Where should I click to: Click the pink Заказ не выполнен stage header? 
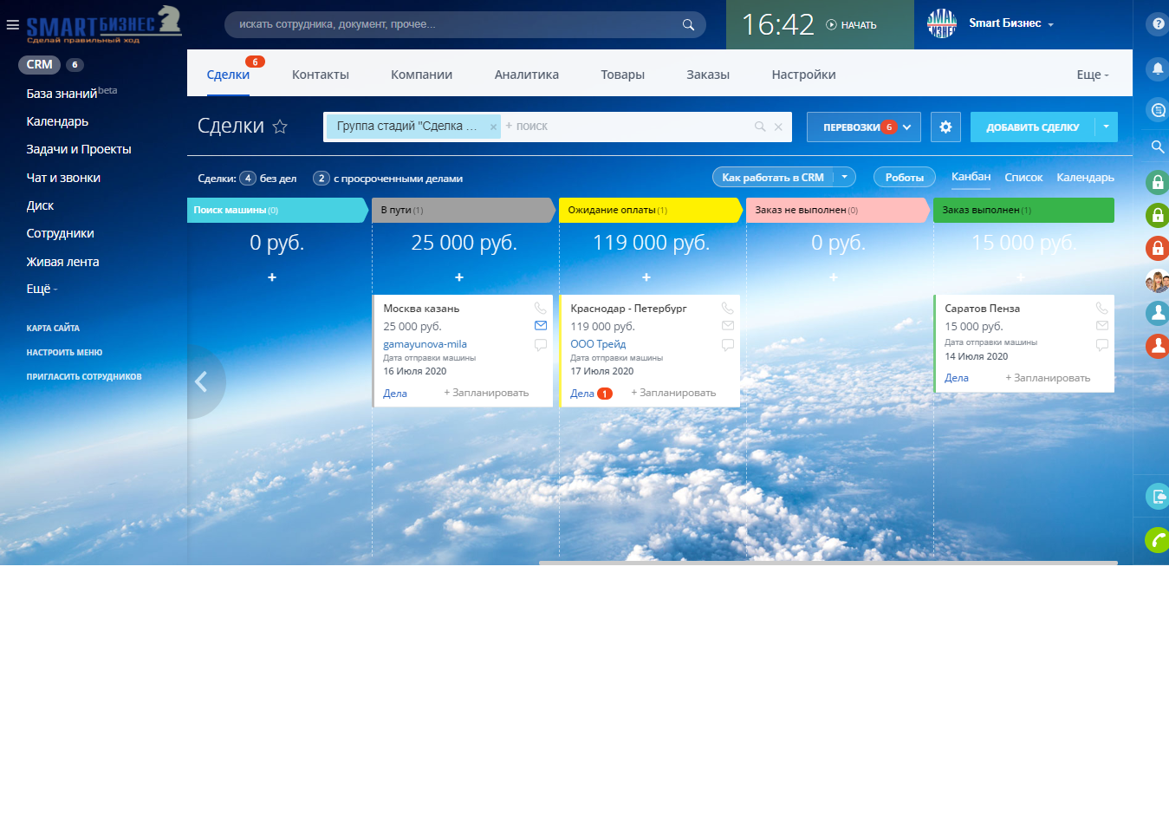pyautogui.click(x=838, y=210)
